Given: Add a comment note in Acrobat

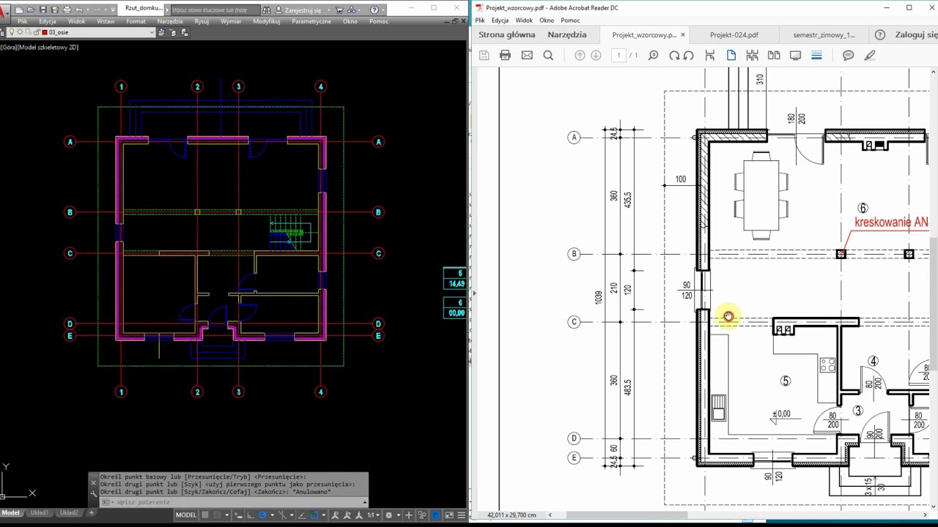Looking at the screenshot, I should tap(849, 56).
